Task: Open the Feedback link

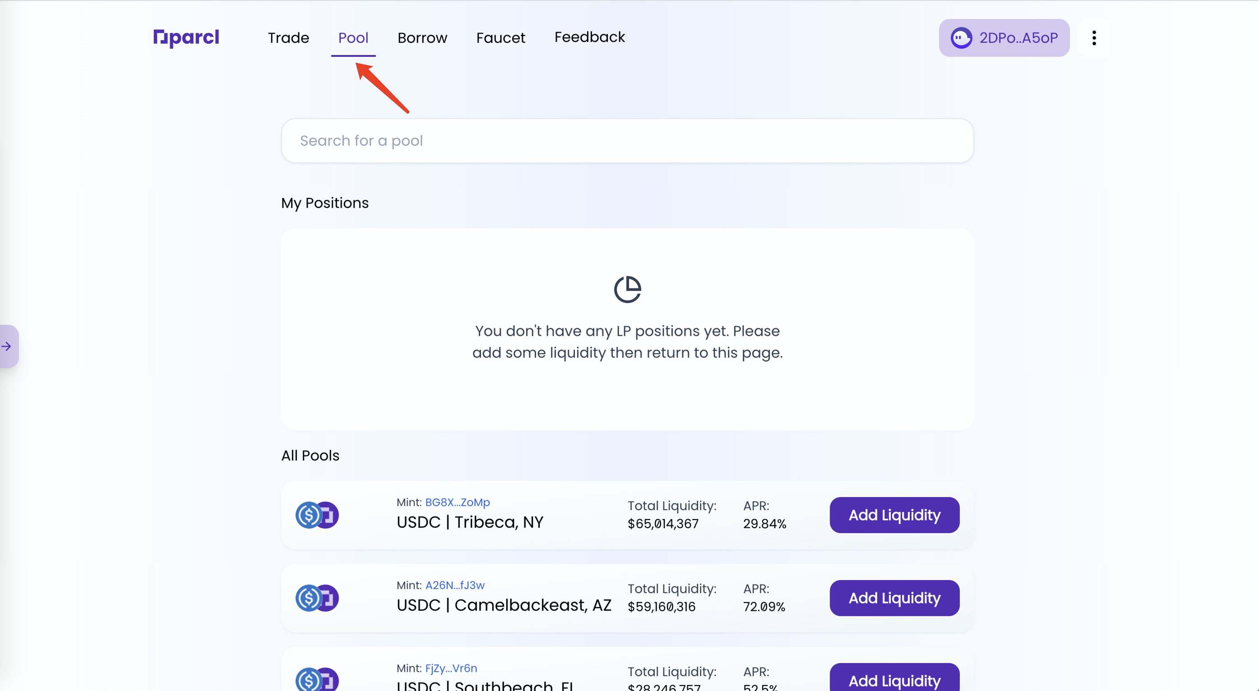Action: click(x=589, y=37)
